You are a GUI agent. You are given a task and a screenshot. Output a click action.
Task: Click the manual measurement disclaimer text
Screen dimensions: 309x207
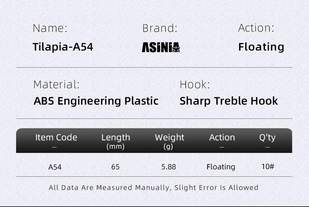(154, 187)
